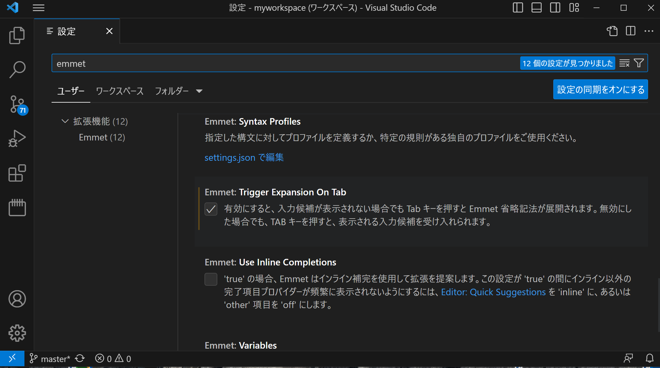The image size is (660, 368).
Task: Open the settings filter funnel menu
Action: [639, 63]
